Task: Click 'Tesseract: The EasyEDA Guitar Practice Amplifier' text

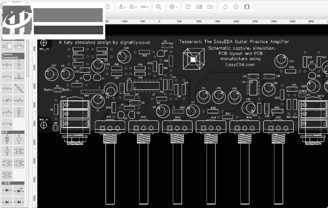Action: pyautogui.click(x=234, y=41)
